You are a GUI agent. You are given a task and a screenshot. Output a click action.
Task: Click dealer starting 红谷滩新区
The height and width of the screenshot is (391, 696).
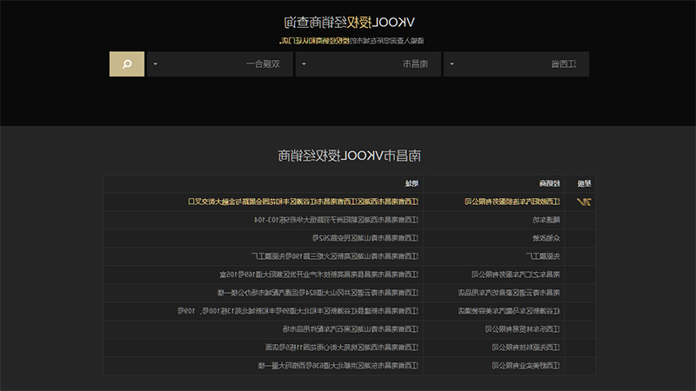pos(509,311)
